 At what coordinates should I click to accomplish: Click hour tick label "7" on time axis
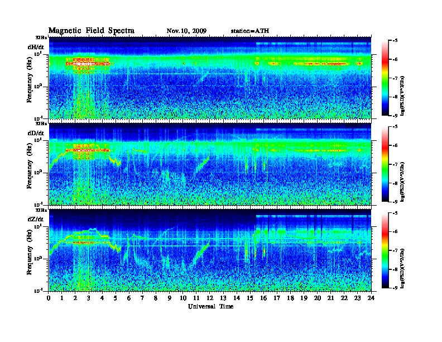click(x=143, y=298)
